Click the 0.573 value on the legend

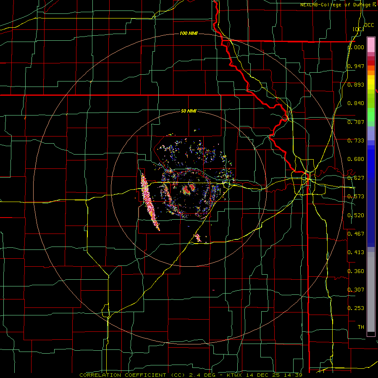356,197
